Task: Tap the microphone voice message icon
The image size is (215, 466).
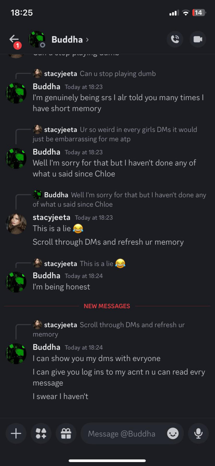Action: pos(198,433)
